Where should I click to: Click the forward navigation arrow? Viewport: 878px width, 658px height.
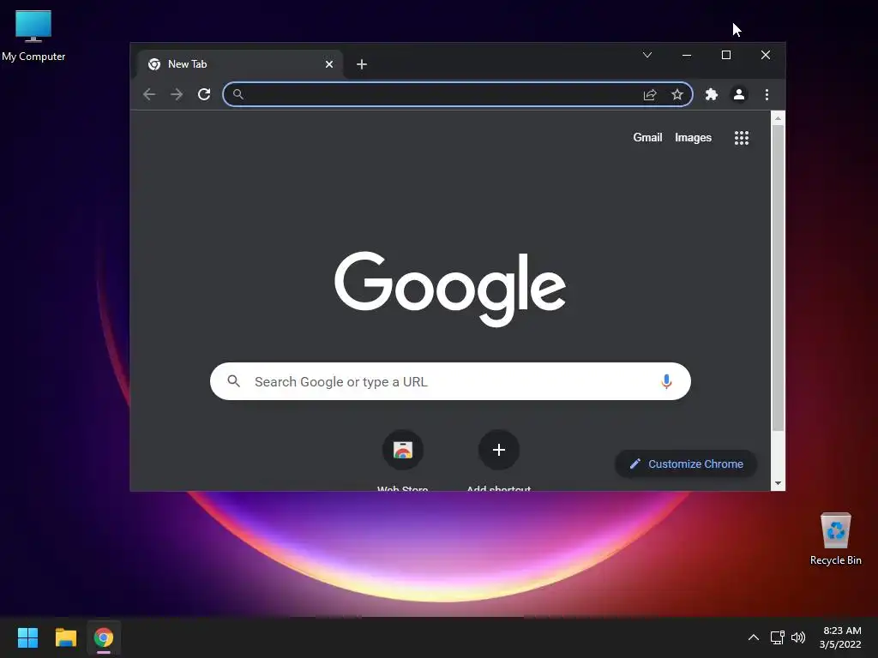click(177, 94)
